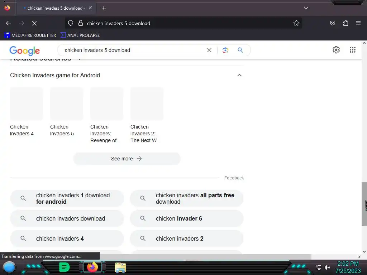Click the See more button
Image resolution: width=367 pixels, height=275 pixels.
pyautogui.click(x=127, y=159)
